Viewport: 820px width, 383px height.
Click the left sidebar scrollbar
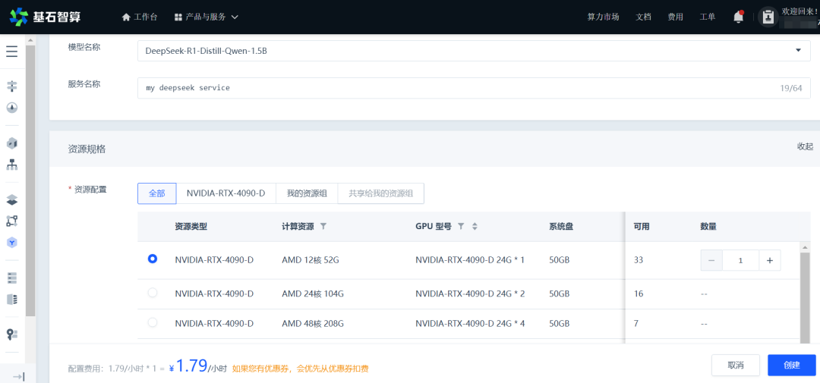coord(30,181)
